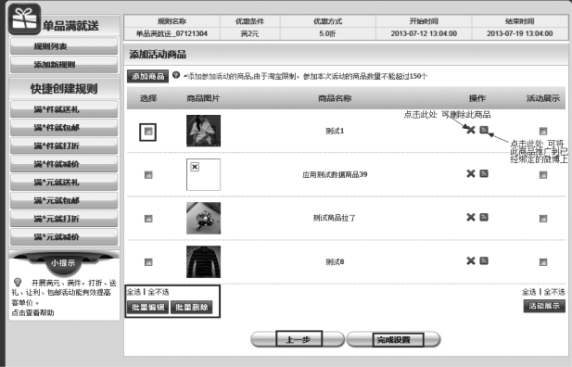Go back with 上一步 button
The width and height of the screenshot is (572, 367).
click(x=298, y=339)
